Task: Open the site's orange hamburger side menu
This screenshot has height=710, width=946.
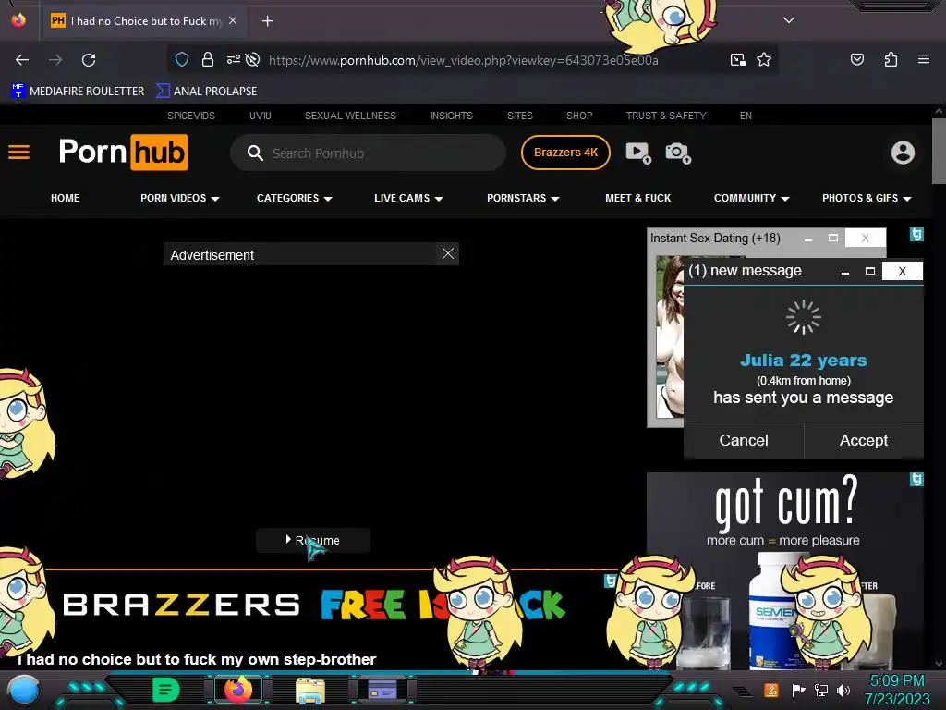Action: click(x=18, y=153)
